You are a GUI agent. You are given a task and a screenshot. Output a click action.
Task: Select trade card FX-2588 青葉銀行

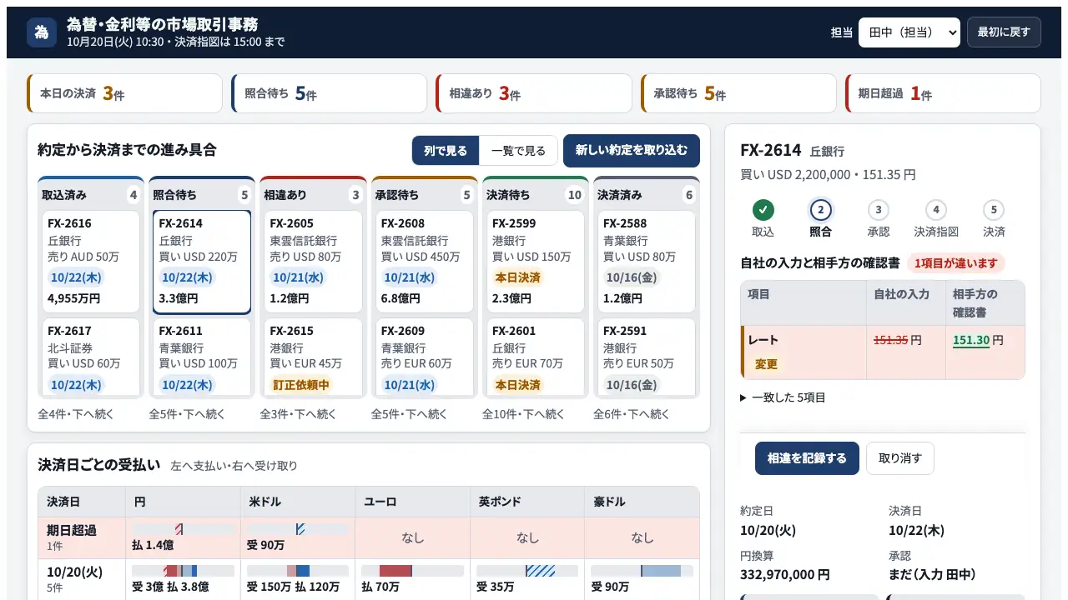click(647, 262)
